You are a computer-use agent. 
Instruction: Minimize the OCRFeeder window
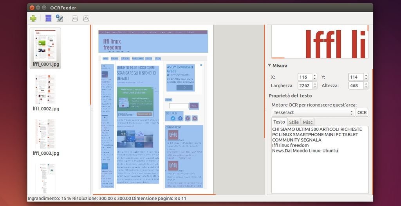point(38,8)
